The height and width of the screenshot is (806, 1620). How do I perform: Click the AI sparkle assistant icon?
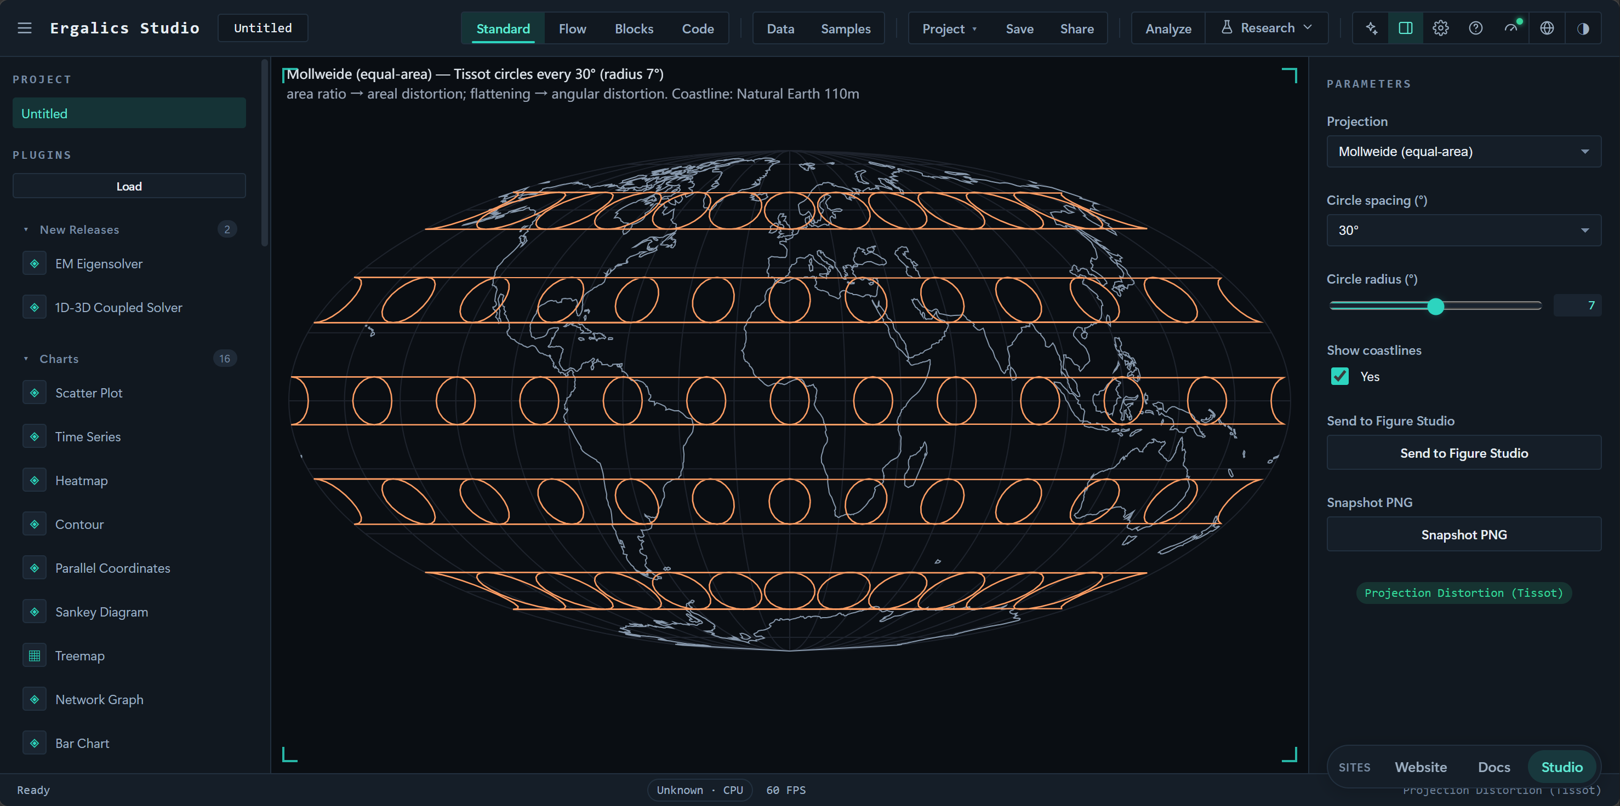pyautogui.click(x=1372, y=28)
